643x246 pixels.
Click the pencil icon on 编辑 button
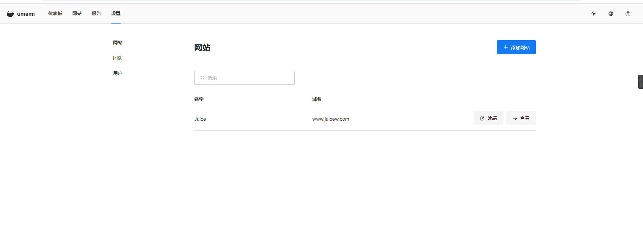482,118
